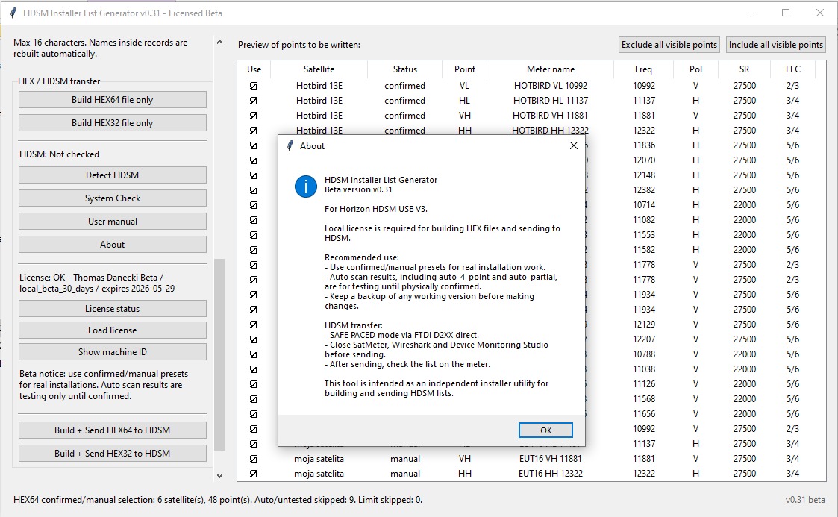Viewport: 838px width, 517px height.
Task: Click frequency value 11553
Action: pos(644,235)
